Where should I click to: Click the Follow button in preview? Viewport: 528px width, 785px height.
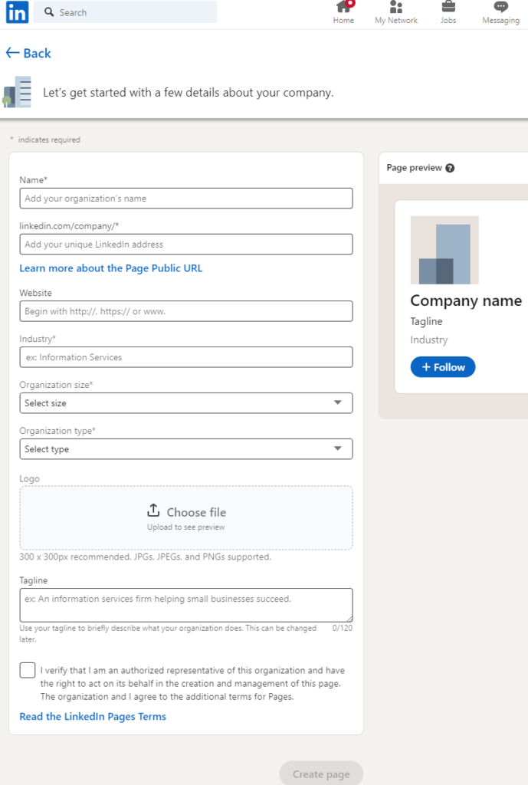tap(443, 367)
